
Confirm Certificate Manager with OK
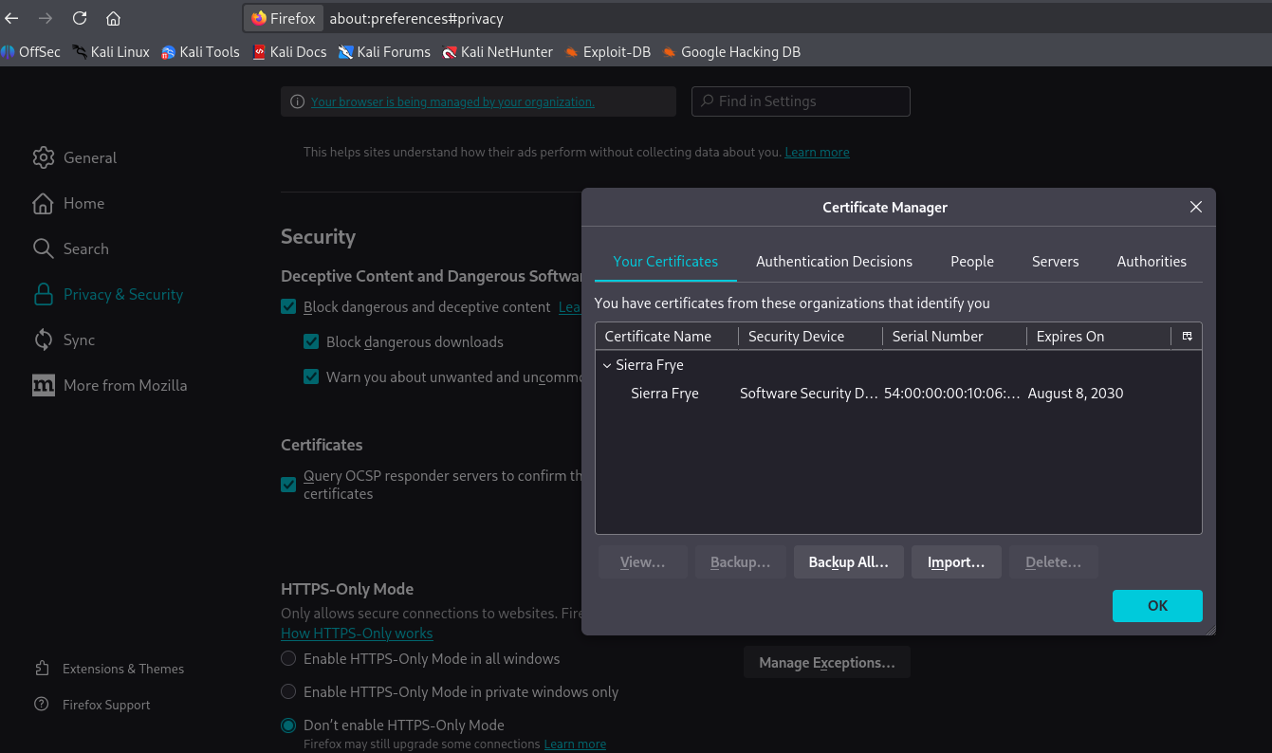point(1157,606)
